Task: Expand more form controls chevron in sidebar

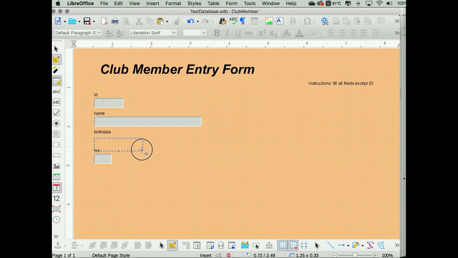Action: pos(56,236)
